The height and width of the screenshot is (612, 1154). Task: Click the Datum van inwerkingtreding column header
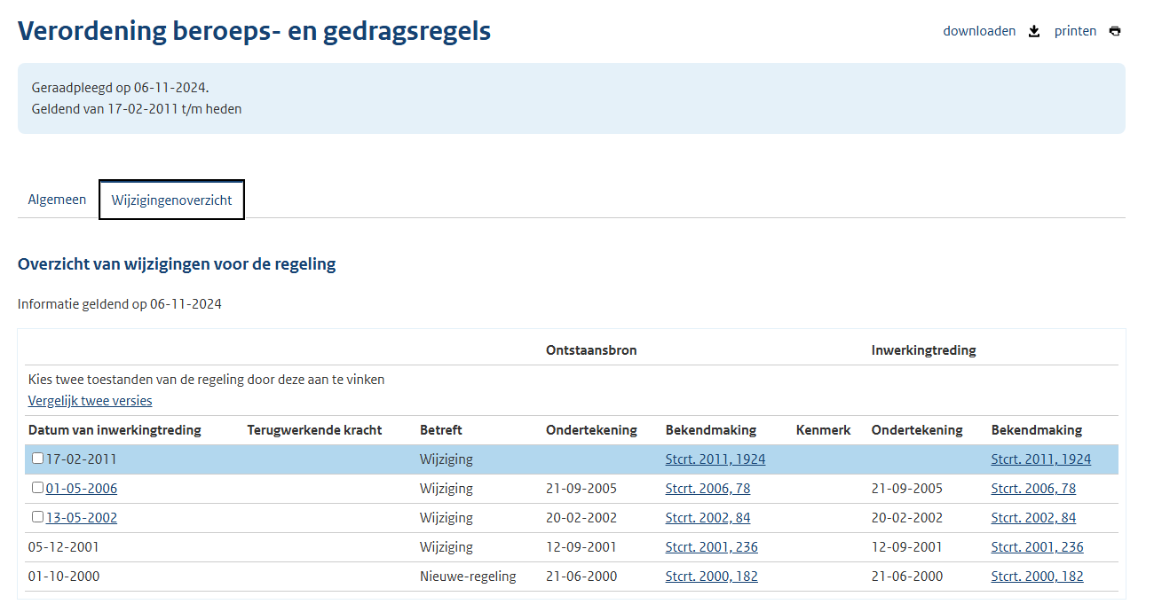115,430
